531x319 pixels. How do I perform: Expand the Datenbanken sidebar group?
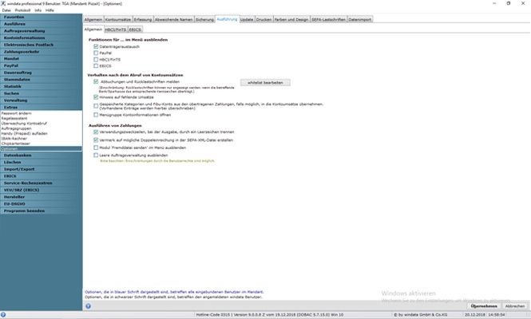coord(41,156)
